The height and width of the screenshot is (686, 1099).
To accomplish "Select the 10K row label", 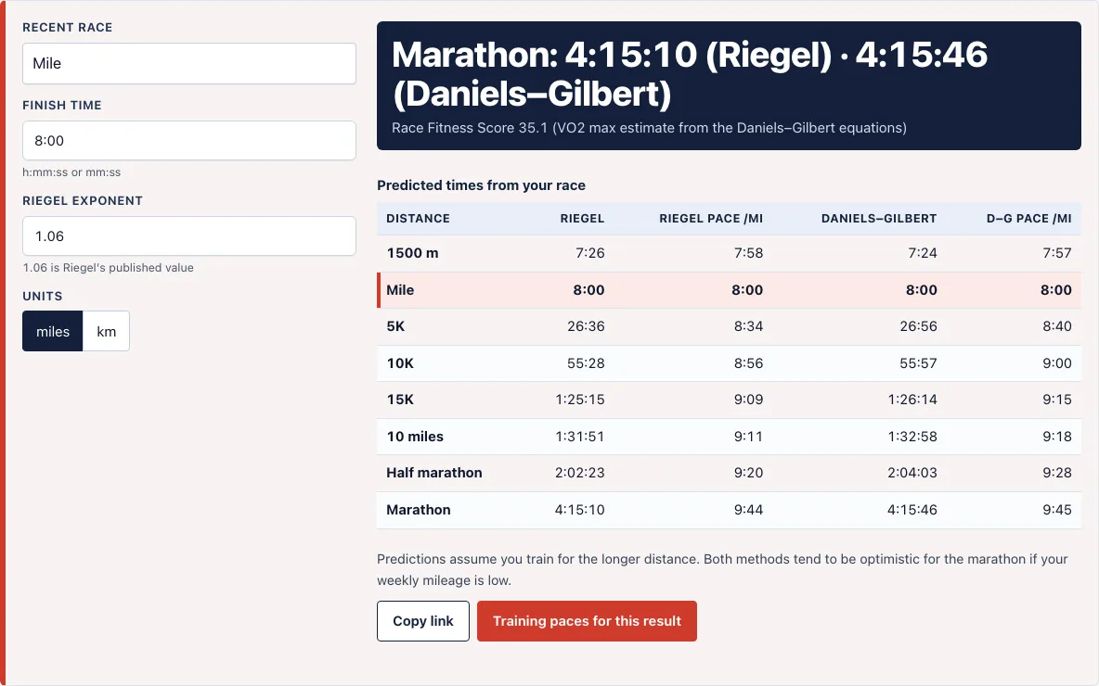I will pyautogui.click(x=399, y=363).
